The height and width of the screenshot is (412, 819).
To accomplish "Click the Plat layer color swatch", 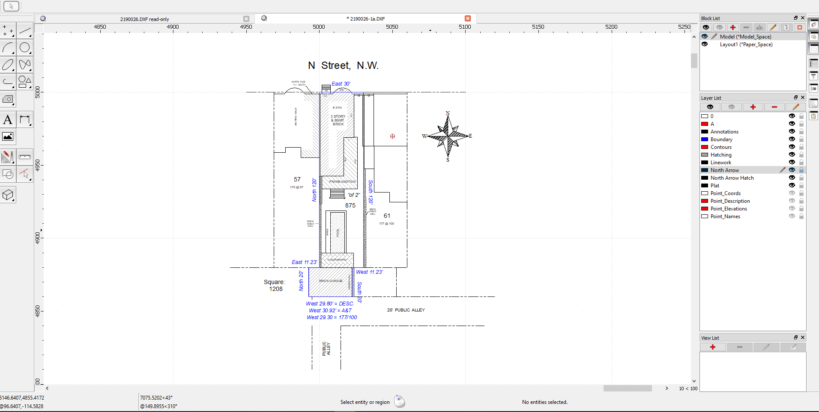I will [x=704, y=186].
